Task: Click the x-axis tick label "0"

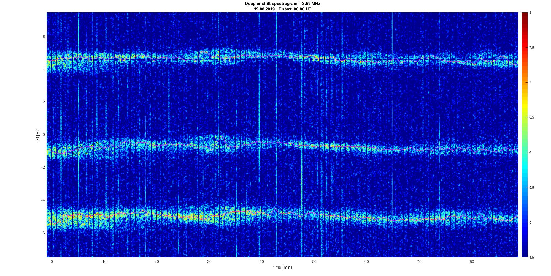Action: tap(52, 261)
